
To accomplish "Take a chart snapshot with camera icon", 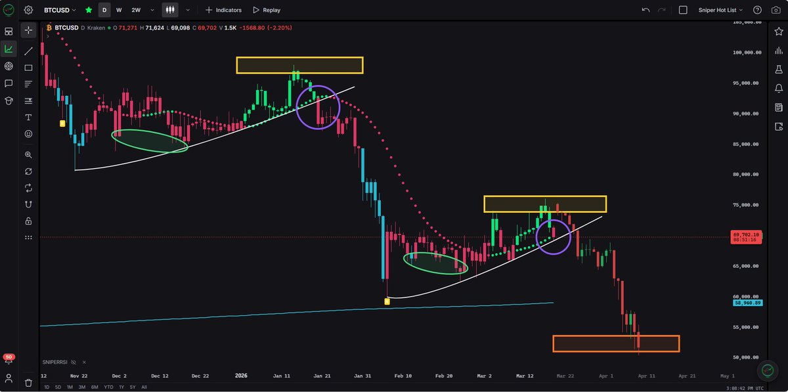I will tap(776, 10).
